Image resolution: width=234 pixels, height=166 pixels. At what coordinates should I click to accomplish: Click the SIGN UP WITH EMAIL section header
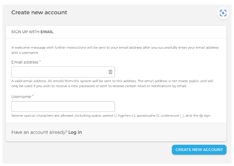[32, 32]
